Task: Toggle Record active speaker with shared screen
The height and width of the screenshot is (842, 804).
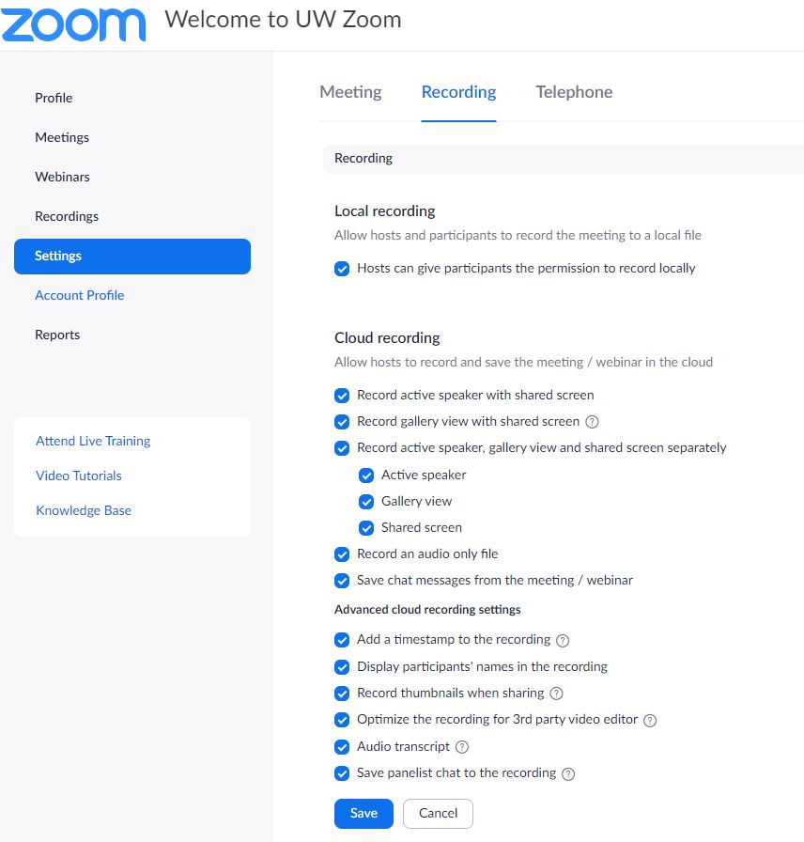Action: (342, 396)
